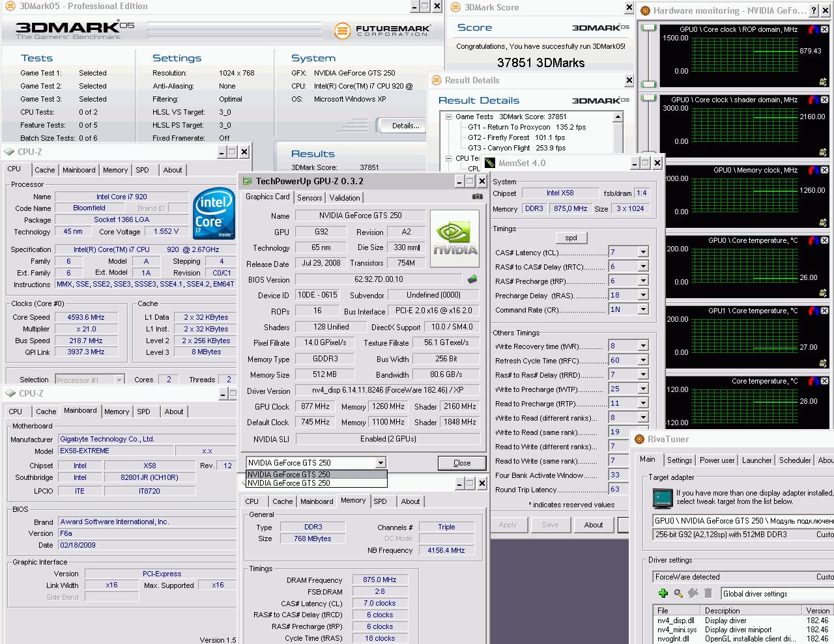Screen dimensions: 834x644
Task: Collapse the Game Tests tree node
Action: pos(448,117)
